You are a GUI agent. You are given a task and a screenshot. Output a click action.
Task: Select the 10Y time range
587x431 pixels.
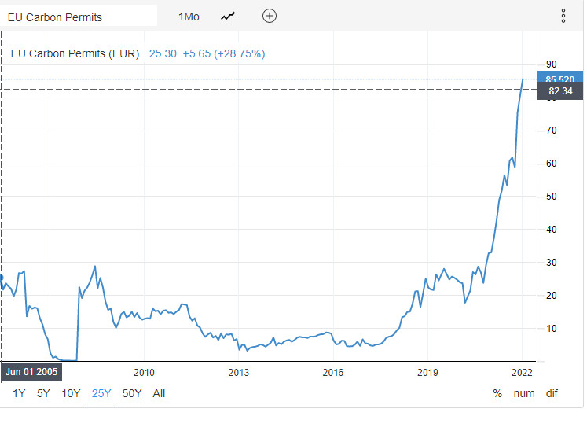click(x=71, y=393)
